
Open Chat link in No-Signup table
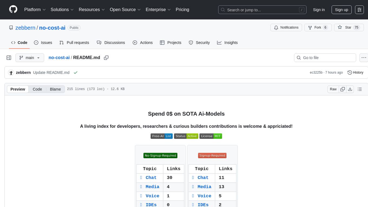click(151, 178)
